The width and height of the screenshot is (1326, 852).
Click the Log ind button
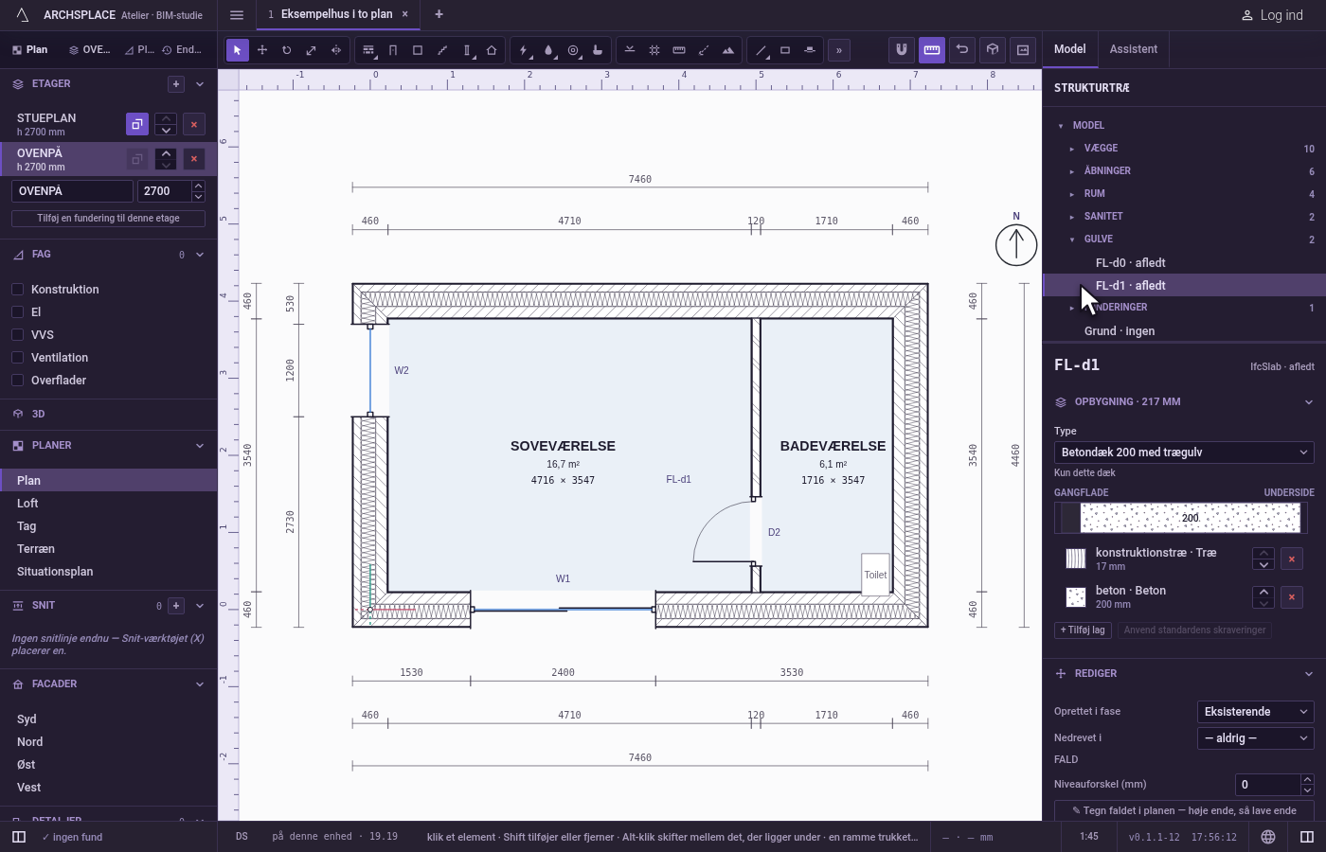[1272, 15]
